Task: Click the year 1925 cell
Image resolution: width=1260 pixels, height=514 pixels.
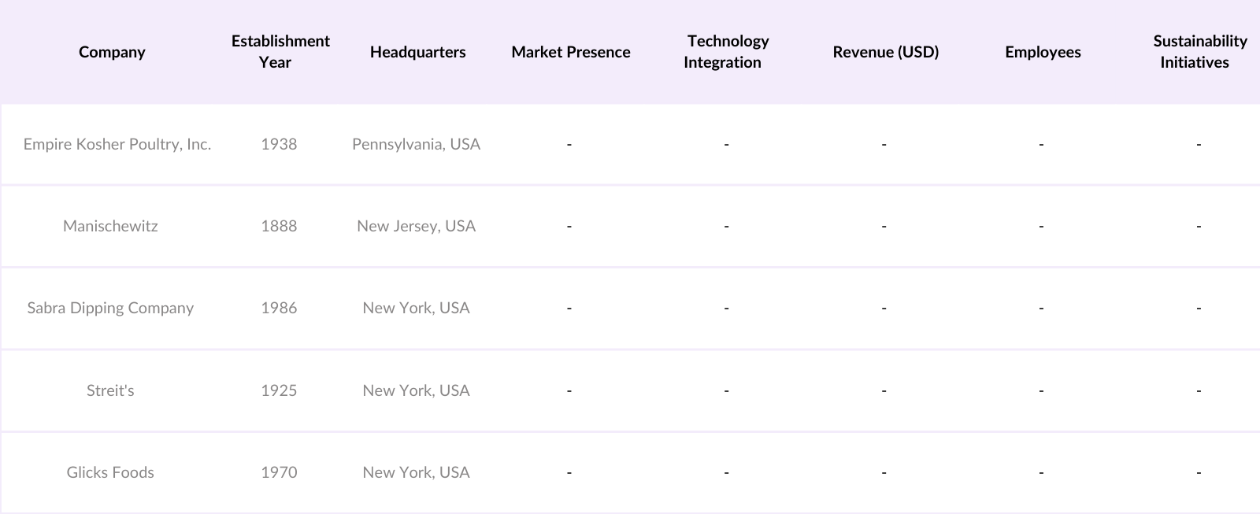Action: coord(279,390)
